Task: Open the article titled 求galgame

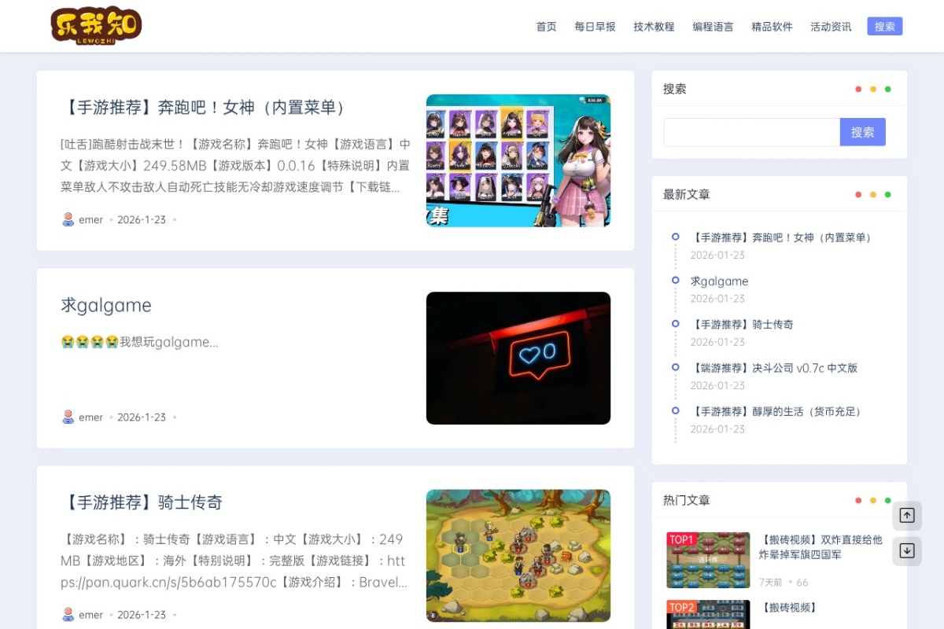Action: pyautogui.click(x=105, y=305)
